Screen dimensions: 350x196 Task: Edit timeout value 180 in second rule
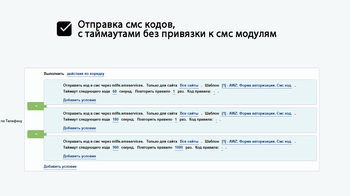(116, 119)
